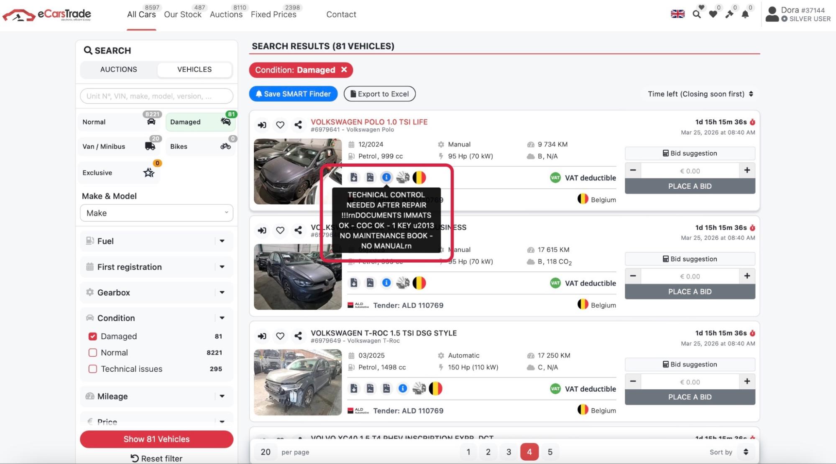836x464 pixels.
Task: Click the Unit N°, VIN search field
Action: click(x=156, y=96)
